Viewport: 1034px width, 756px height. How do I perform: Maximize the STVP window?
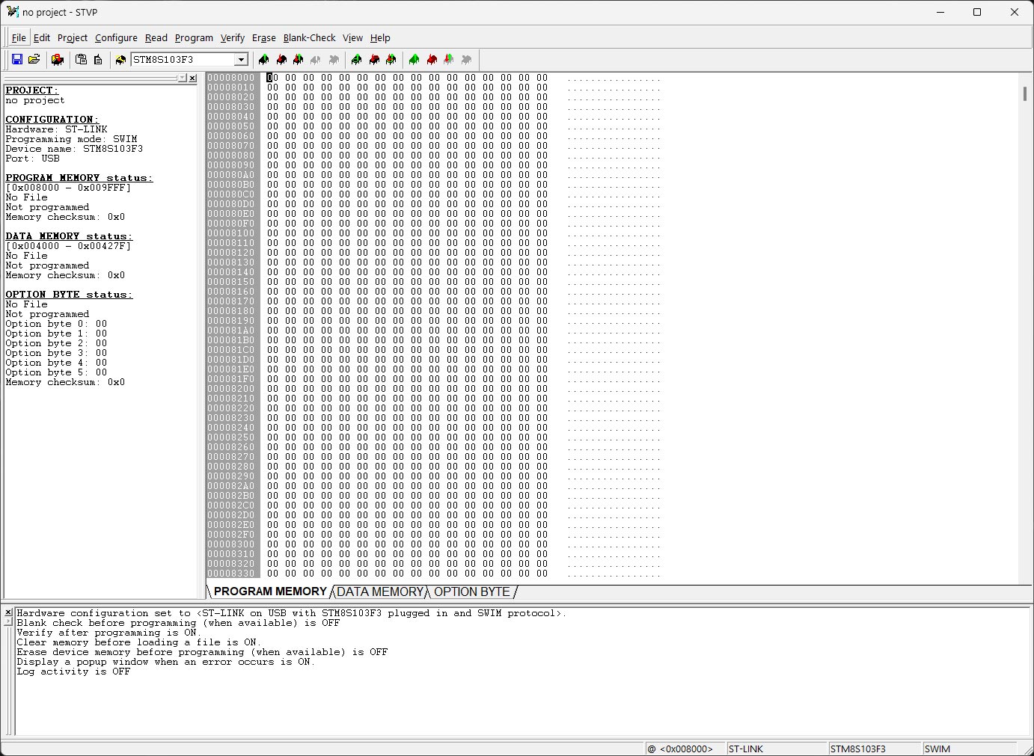(977, 12)
